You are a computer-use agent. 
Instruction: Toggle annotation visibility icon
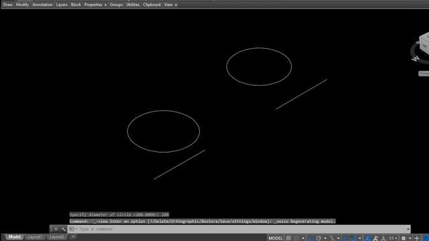tap(367, 238)
